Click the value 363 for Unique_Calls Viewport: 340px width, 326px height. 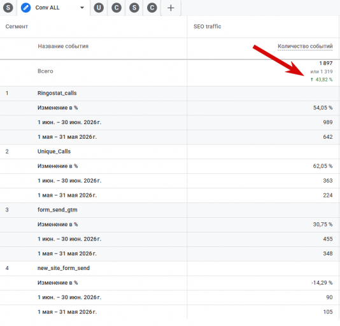[x=328, y=181]
